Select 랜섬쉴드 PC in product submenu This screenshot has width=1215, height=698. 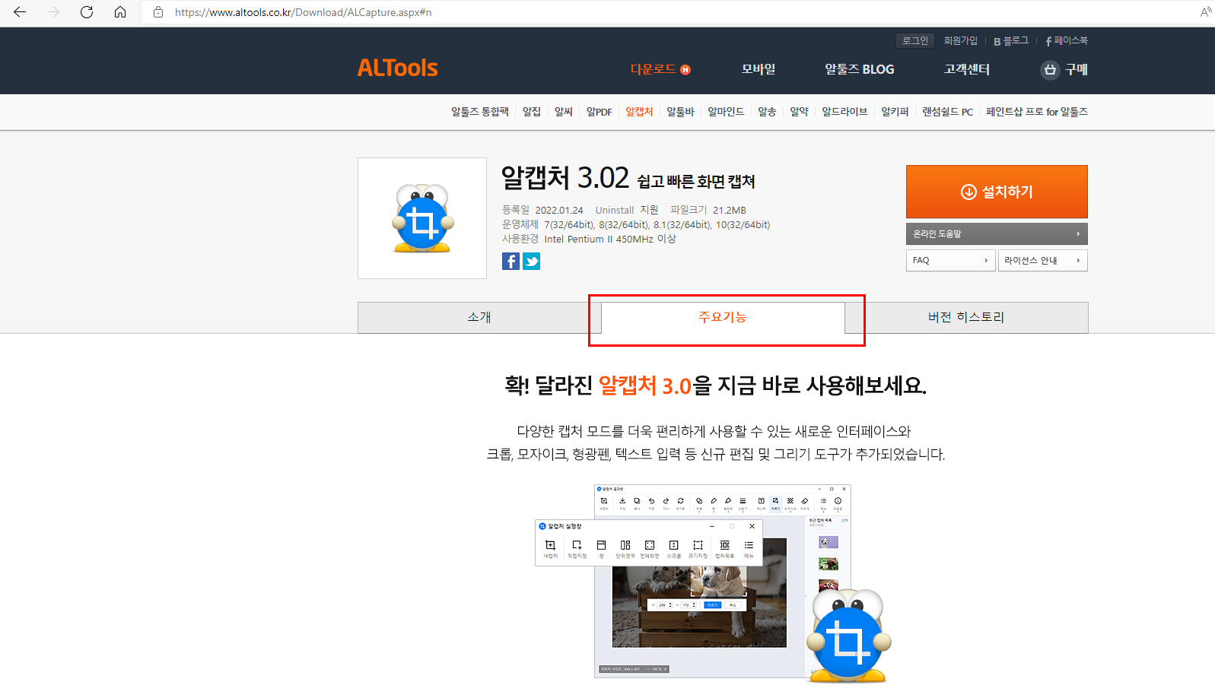pyautogui.click(x=947, y=112)
